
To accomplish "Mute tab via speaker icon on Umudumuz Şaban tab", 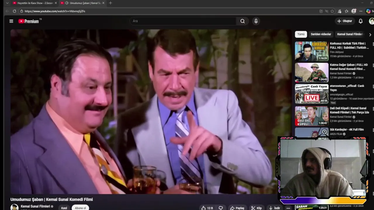I will (67, 3).
